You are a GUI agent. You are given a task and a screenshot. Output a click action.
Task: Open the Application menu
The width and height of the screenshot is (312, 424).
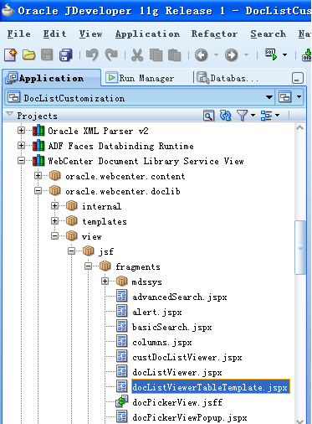pos(147,34)
